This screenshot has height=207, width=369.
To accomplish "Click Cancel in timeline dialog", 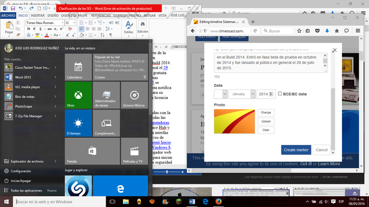I will point(322,149).
